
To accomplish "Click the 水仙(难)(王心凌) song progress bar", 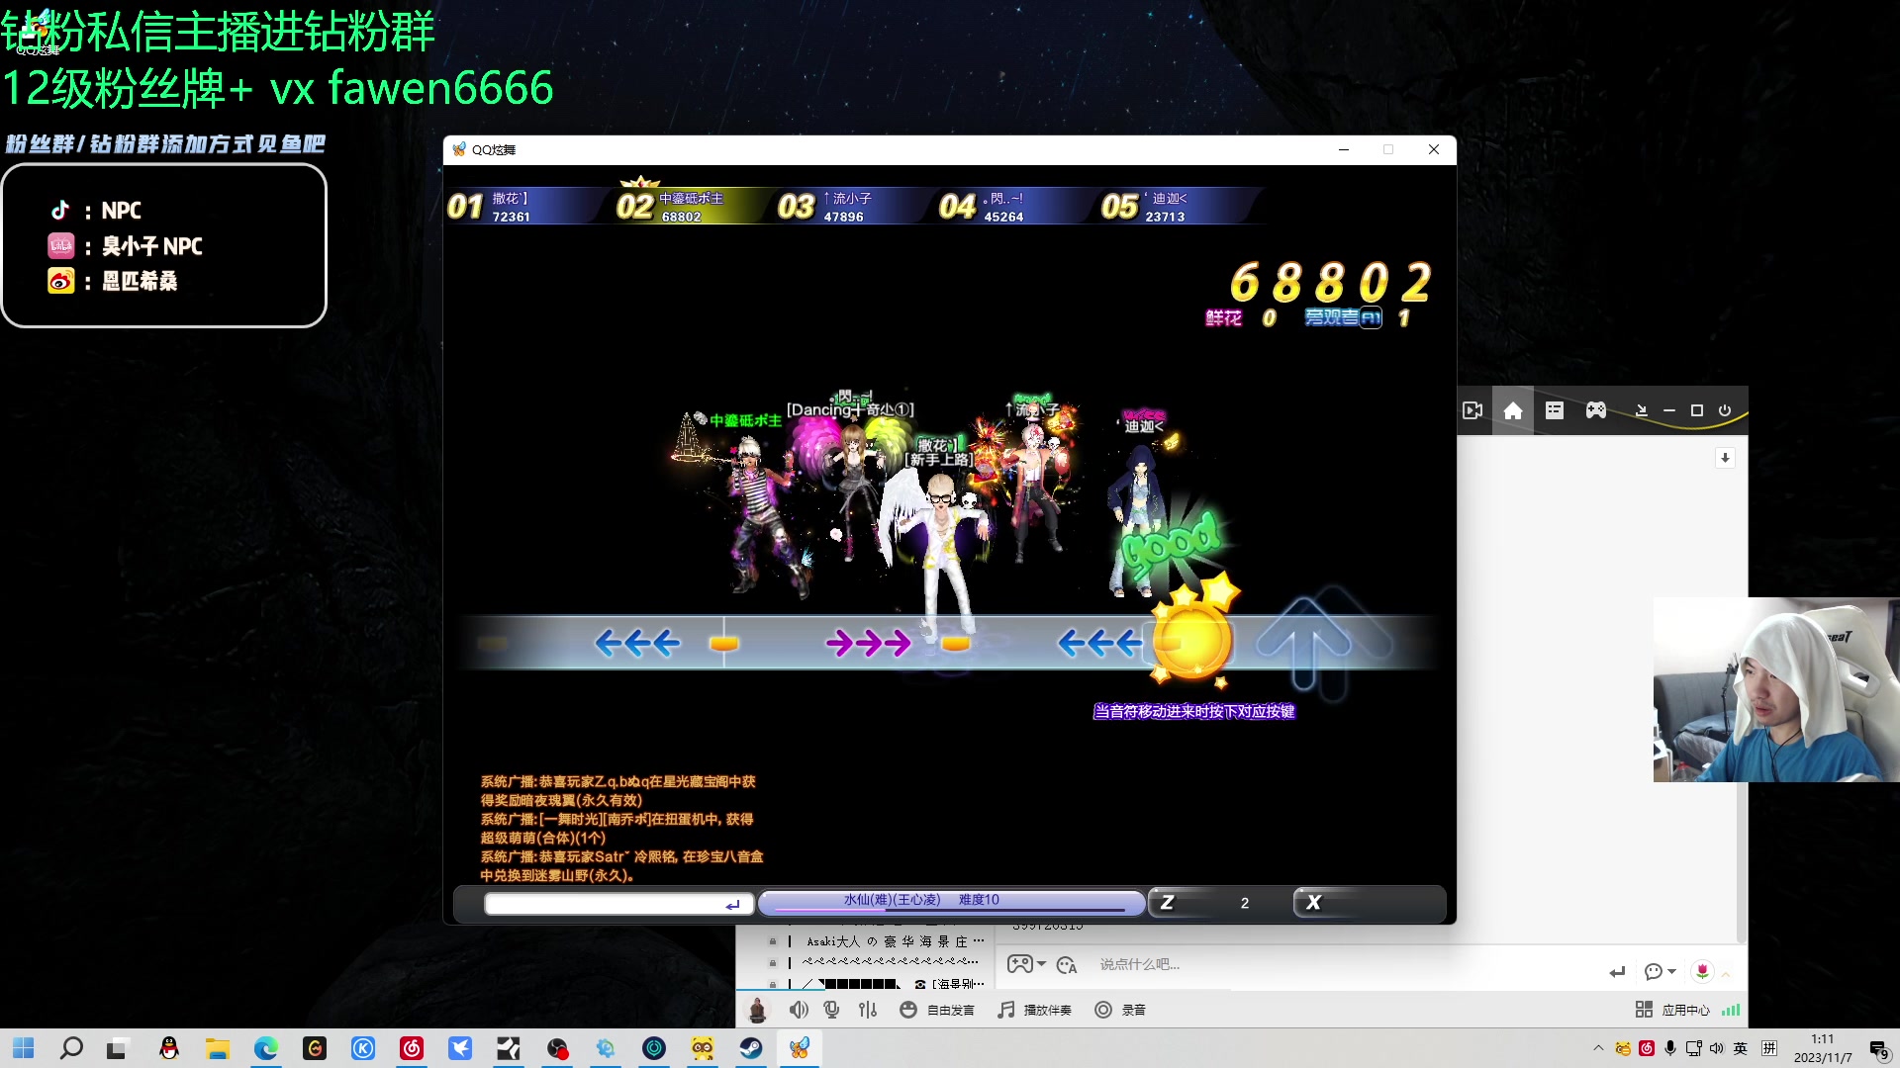I will point(950,901).
